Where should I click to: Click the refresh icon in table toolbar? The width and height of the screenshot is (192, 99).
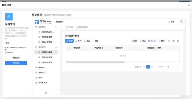(x=169, y=41)
